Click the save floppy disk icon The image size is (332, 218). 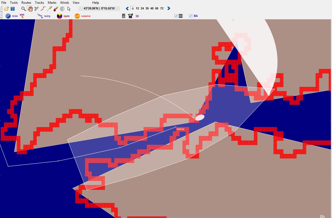[13, 9]
